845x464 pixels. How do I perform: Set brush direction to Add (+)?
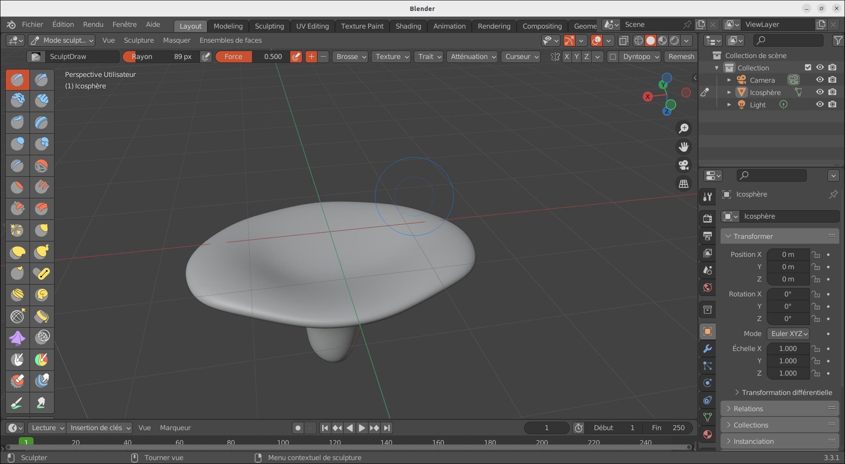(311, 56)
